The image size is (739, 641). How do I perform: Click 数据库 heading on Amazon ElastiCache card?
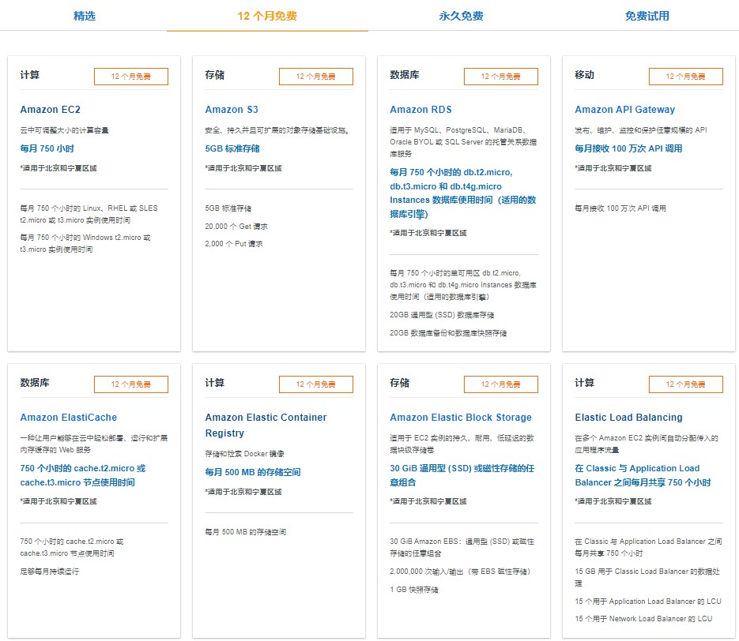pyautogui.click(x=35, y=383)
